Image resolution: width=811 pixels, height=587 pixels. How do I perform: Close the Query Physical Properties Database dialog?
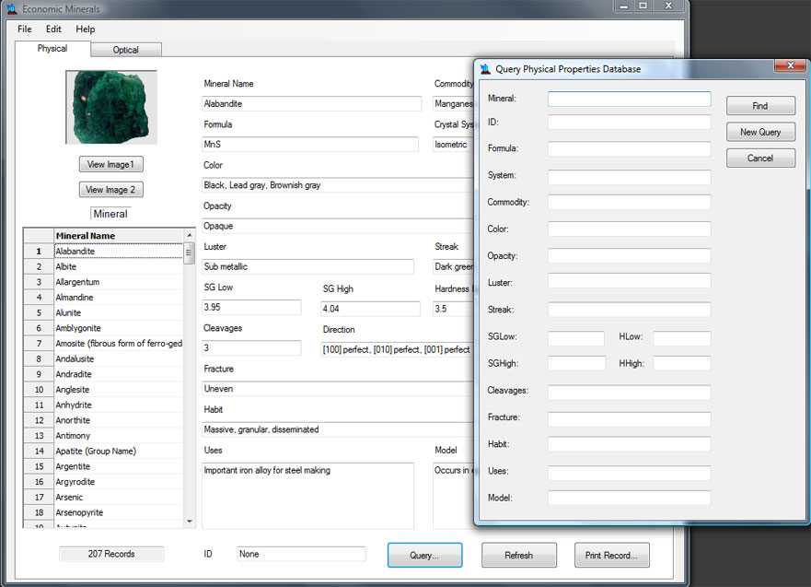790,66
